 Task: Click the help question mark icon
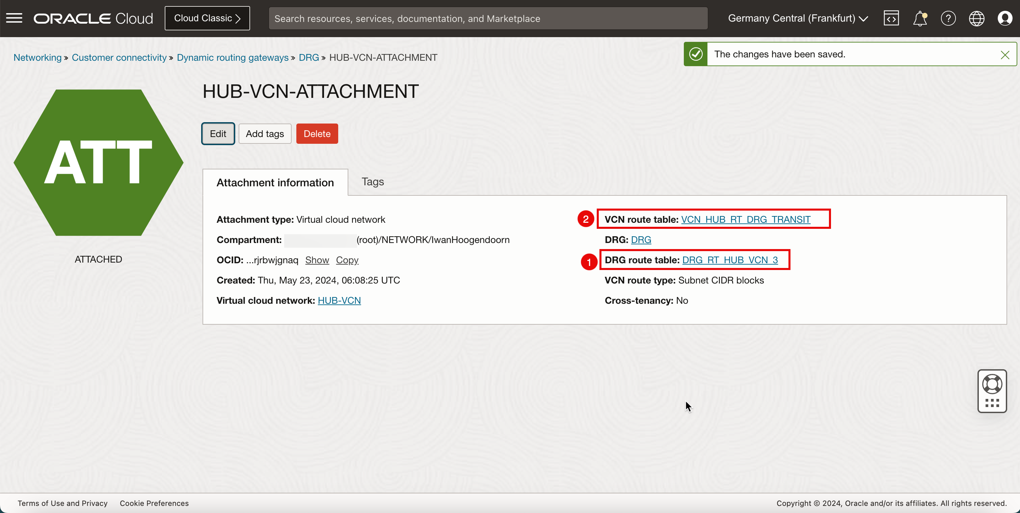pyautogui.click(x=949, y=18)
